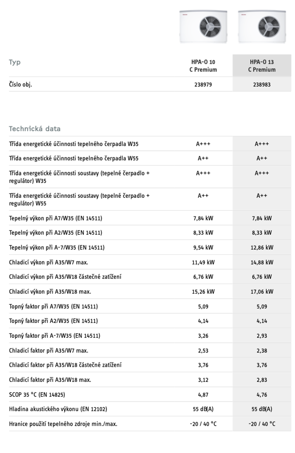Click the 12,86 kW heating output value
The width and height of the screenshot is (295, 453).
pyautogui.click(x=262, y=248)
